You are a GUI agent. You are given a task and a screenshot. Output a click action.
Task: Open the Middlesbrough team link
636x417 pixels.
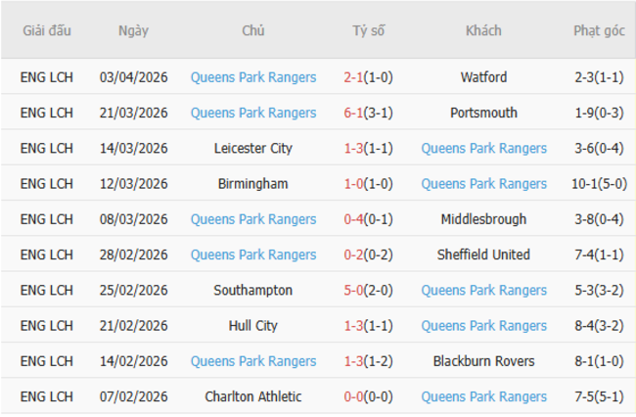pyautogui.click(x=483, y=219)
